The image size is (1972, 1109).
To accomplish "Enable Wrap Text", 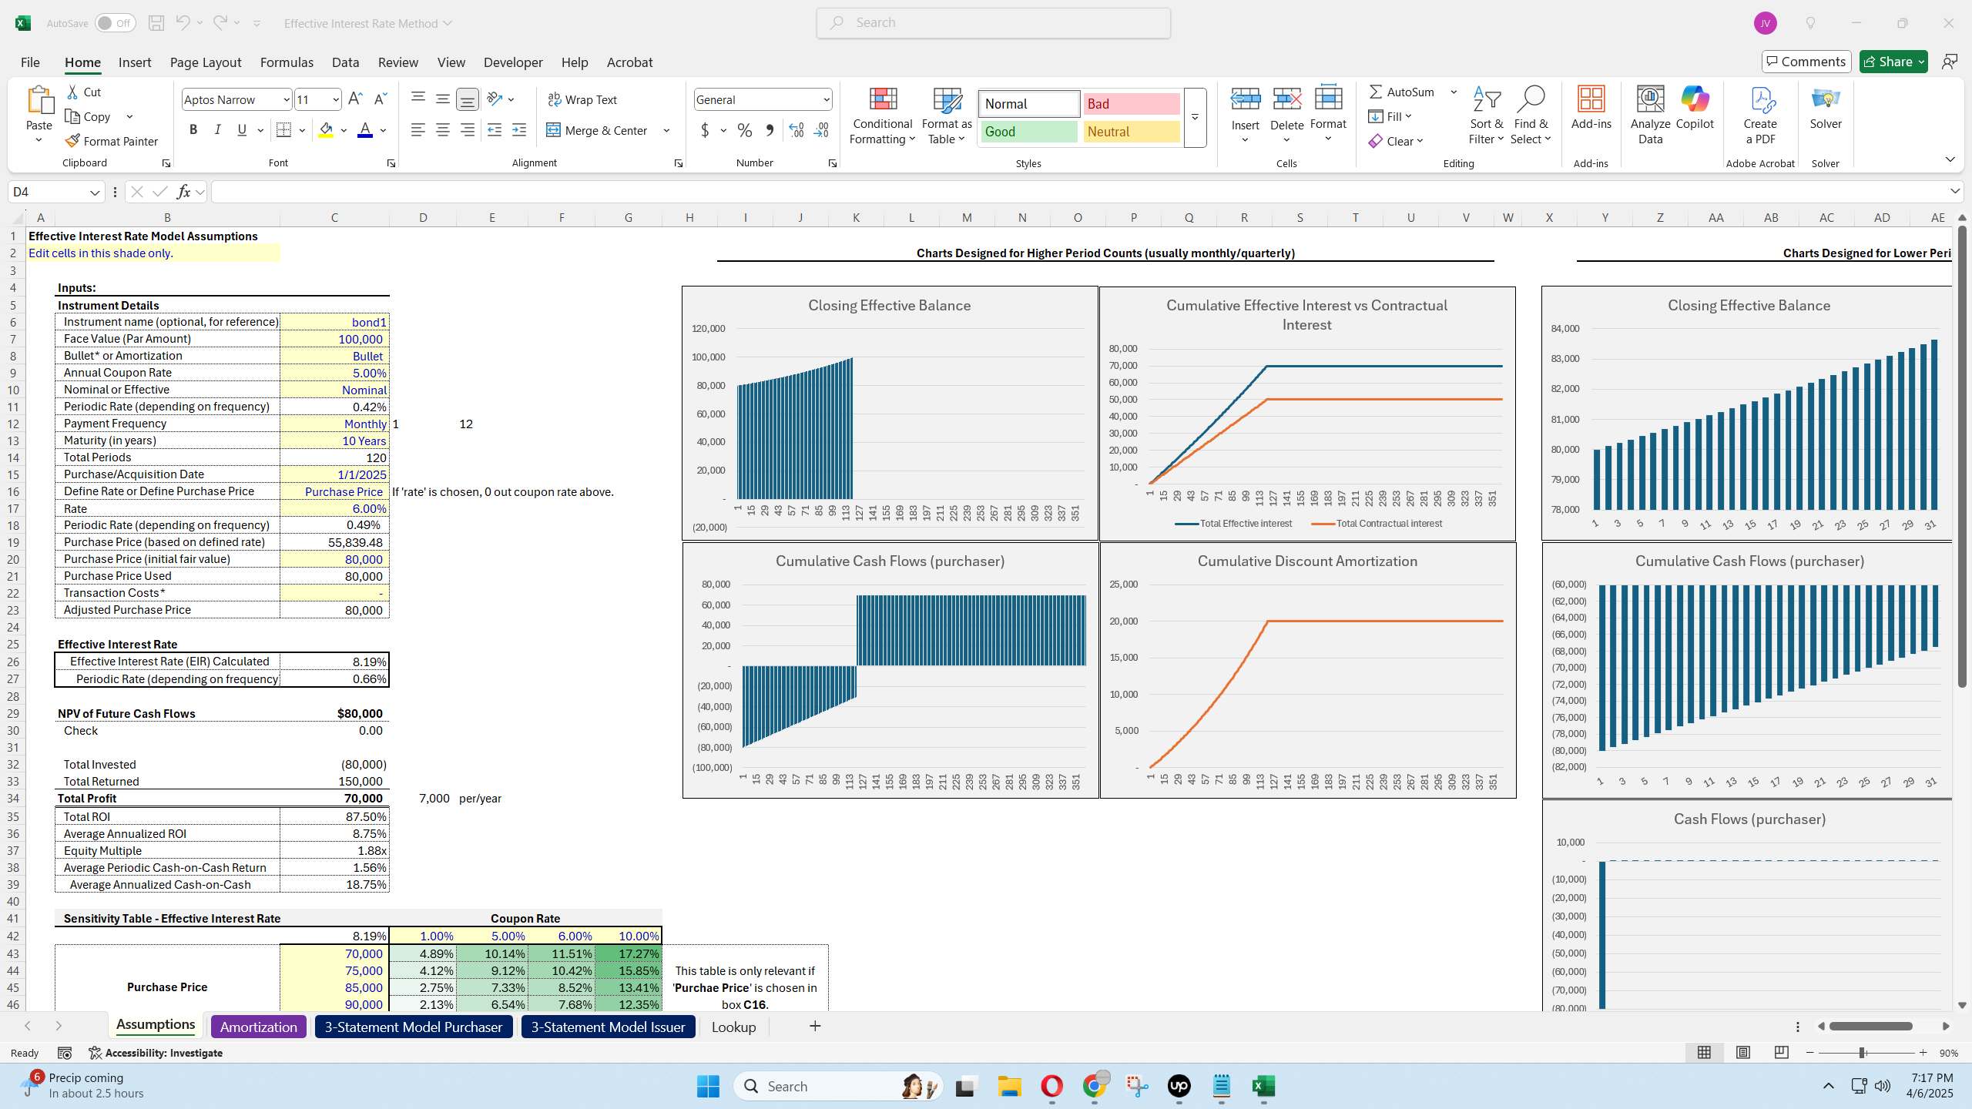I will (x=582, y=99).
